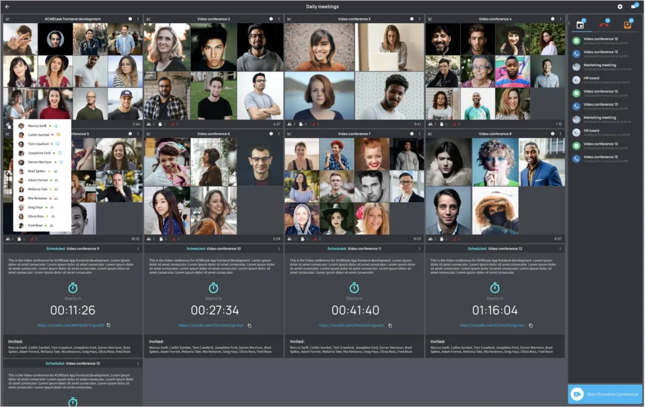Screen dimensions: 645x407
Task: Copy the Video conference 10 link using copy icon
Action: pos(249,325)
